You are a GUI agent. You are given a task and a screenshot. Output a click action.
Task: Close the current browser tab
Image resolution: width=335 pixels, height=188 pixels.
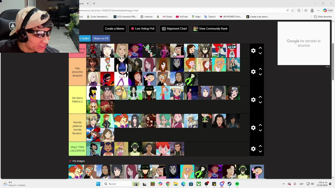click(88, 3)
